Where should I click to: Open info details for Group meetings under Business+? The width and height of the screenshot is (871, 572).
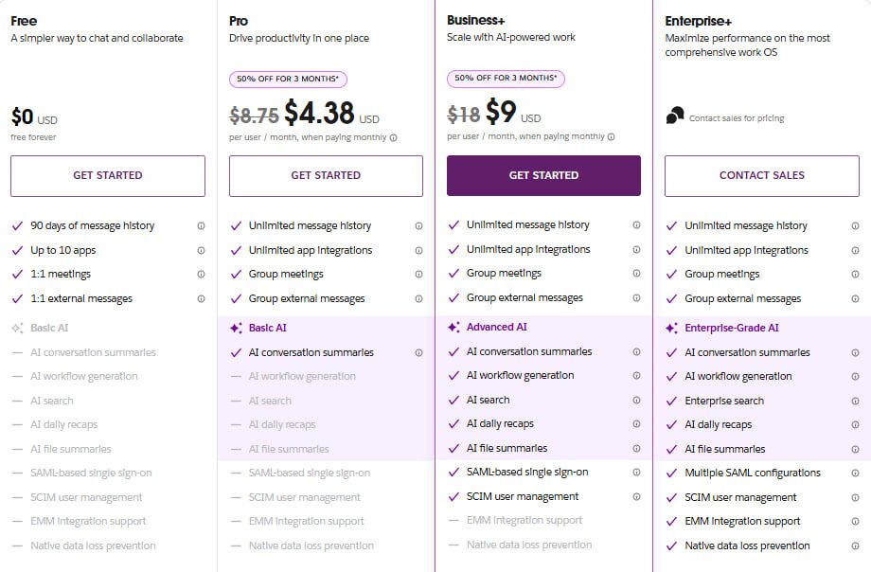click(634, 274)
